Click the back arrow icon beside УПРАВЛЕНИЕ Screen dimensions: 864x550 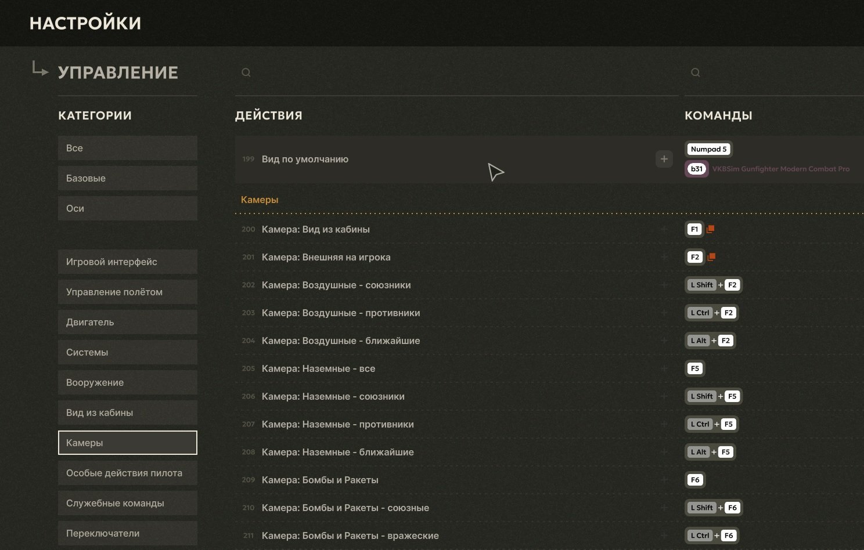pyautogui.click(x=39, y=69)
